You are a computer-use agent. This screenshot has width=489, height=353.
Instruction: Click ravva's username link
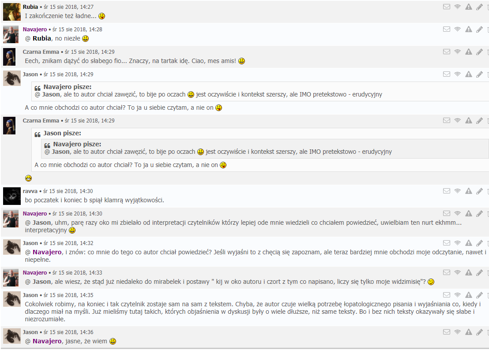30,191
